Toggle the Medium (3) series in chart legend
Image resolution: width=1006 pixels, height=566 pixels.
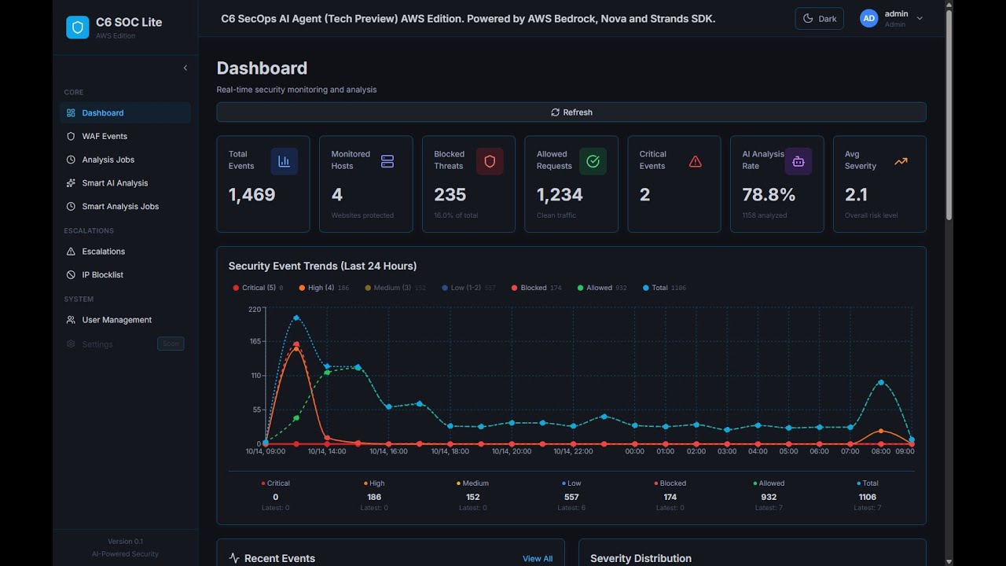click(x=395, y=288)
